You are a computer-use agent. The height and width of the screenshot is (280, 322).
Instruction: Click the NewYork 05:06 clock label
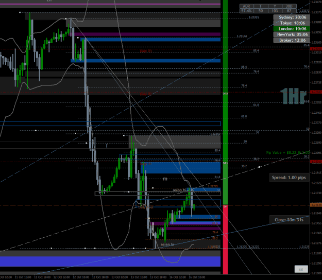pyautogui.click(x=293, y=34)
